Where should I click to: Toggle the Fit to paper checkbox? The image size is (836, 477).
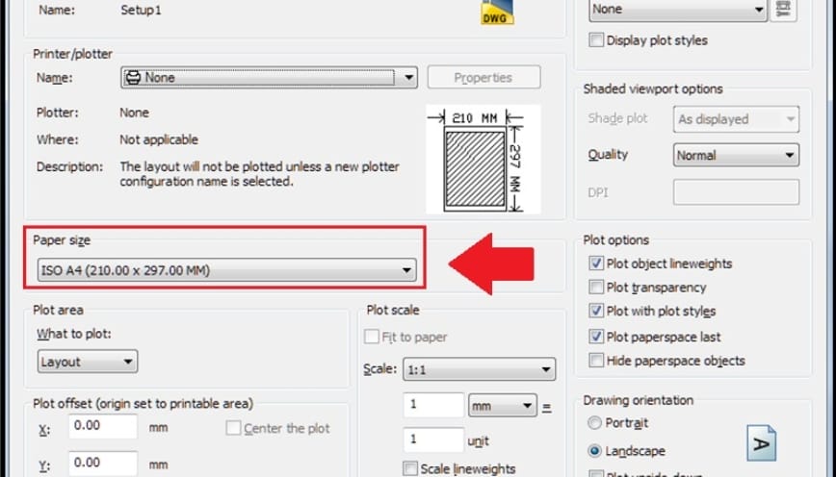(371, 337)
